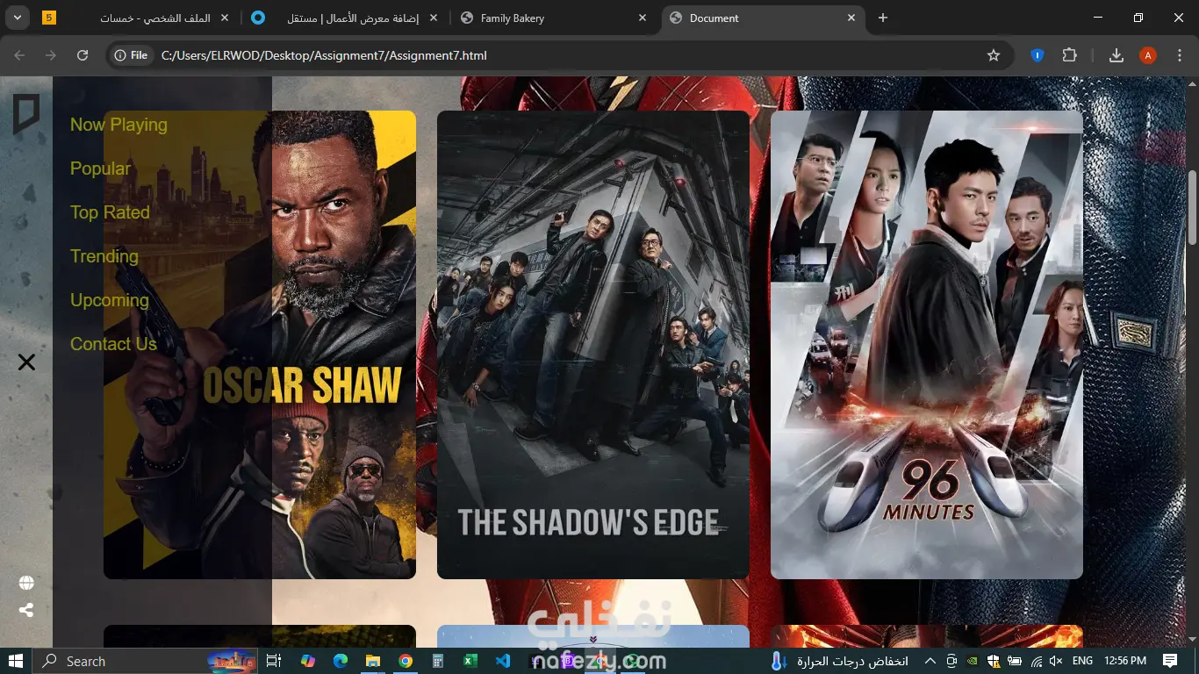Open The Shadow's Edge movie poster
Image resolution: width=1199 pixels, height=674 pixels.
pos(593,345)
